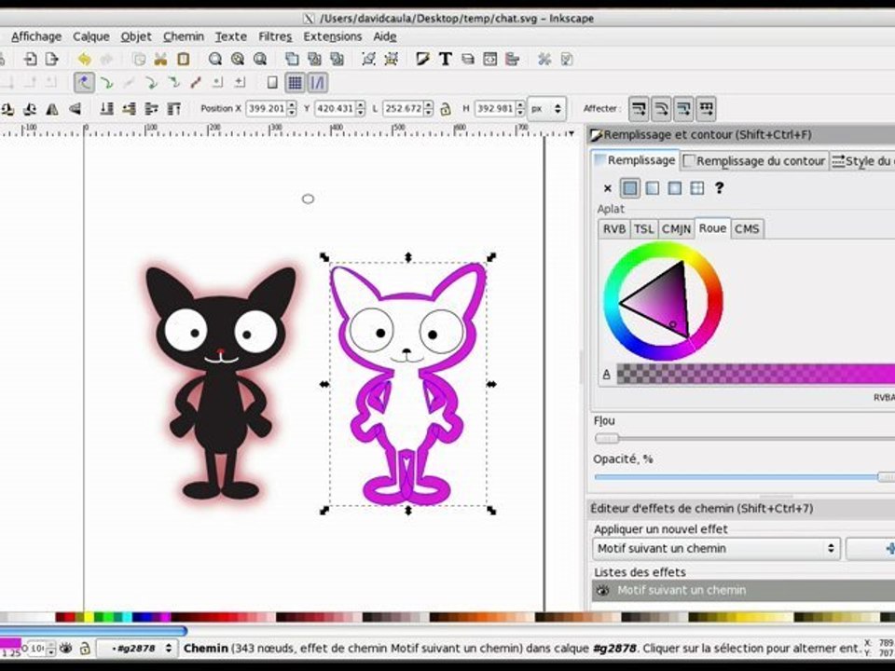This screenshot has height=671, width=895.
Task: Click the H height spinner arrows
Action: point(520,108)
